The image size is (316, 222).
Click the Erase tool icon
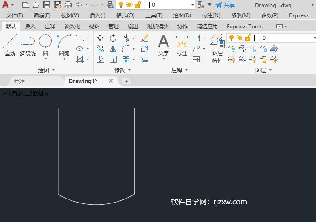pos(144,38)
